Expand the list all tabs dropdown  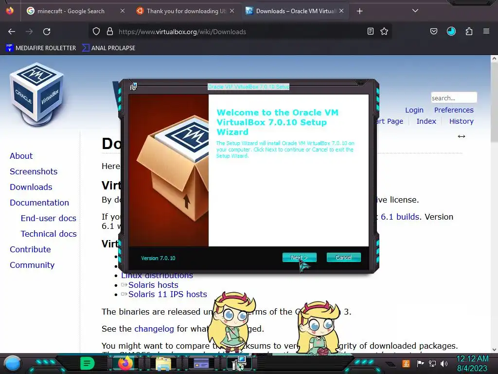(415, 11)
